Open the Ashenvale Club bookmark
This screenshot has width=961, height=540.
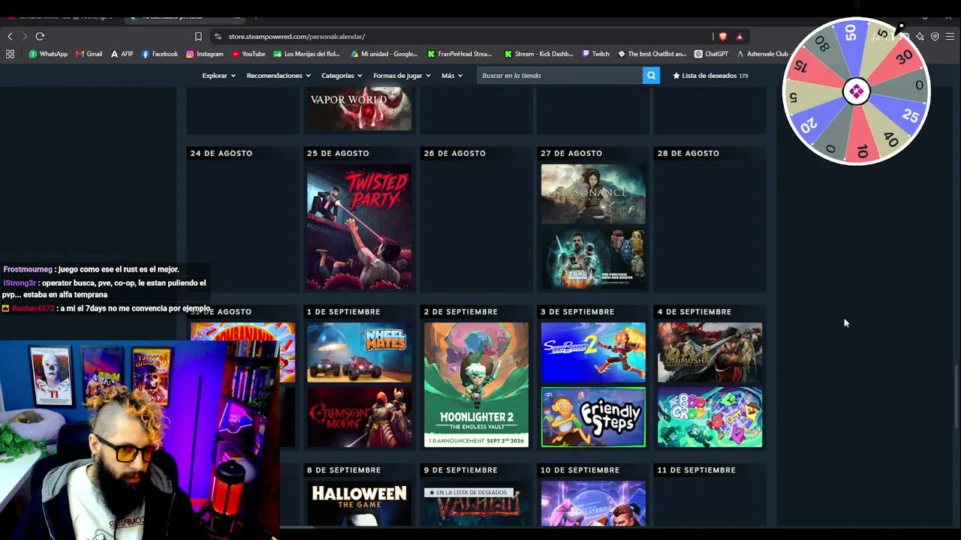click(x=763, y=54)
